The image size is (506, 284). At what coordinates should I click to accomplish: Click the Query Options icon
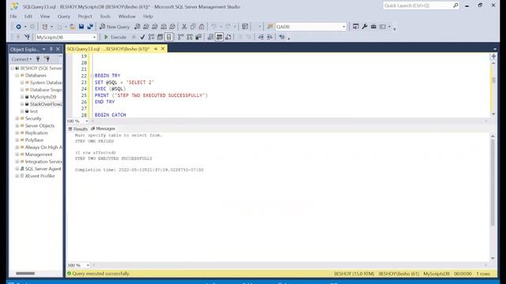coord(160,37)
